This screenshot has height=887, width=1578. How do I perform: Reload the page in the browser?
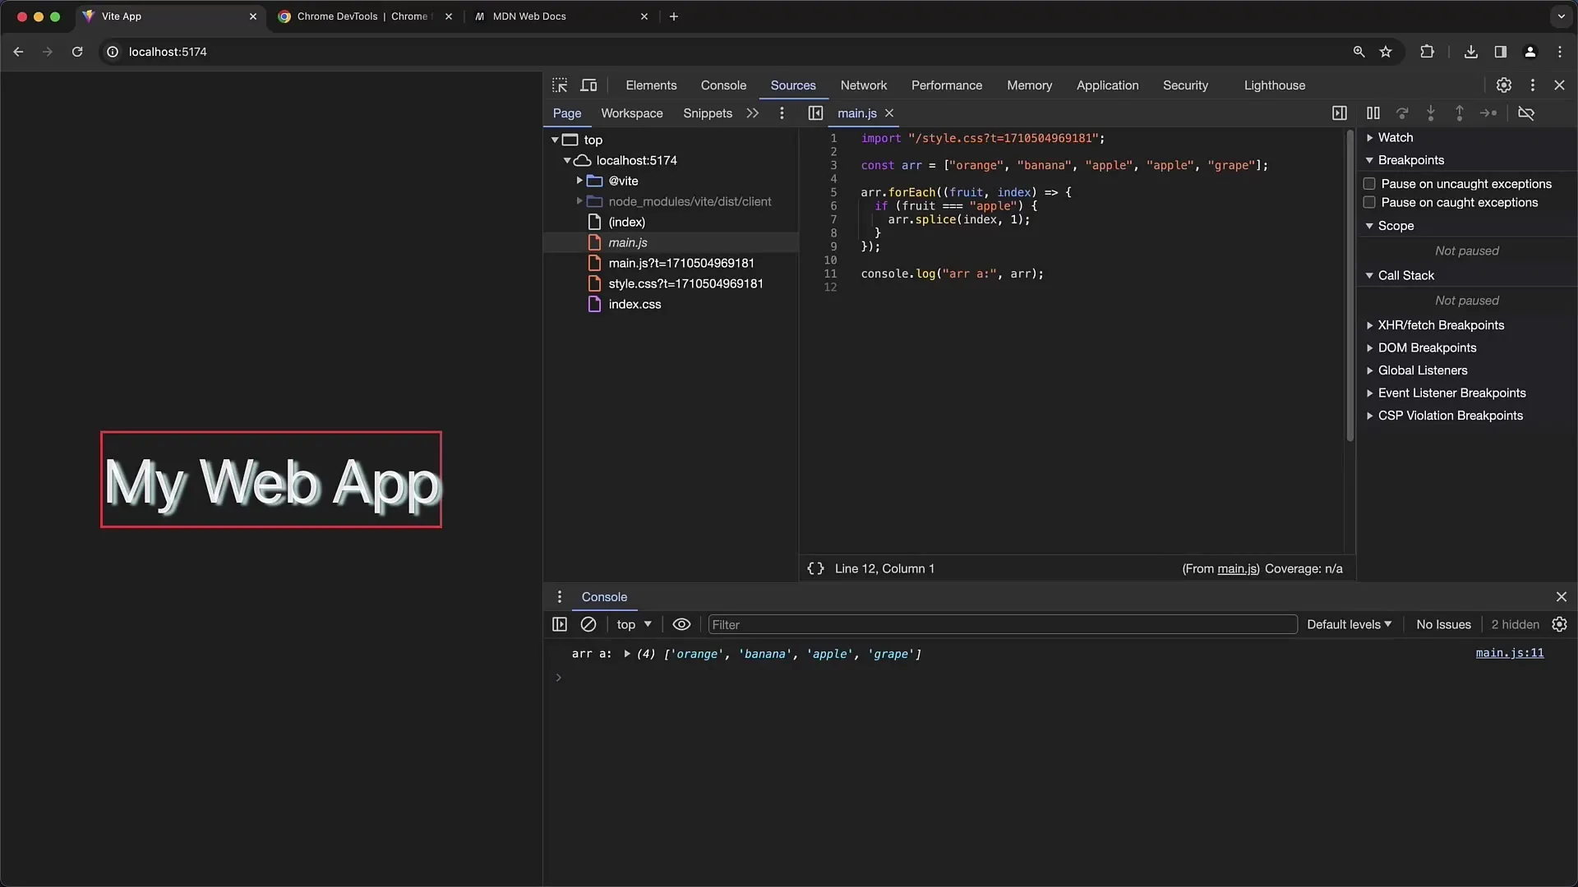(x=77, y=52)
